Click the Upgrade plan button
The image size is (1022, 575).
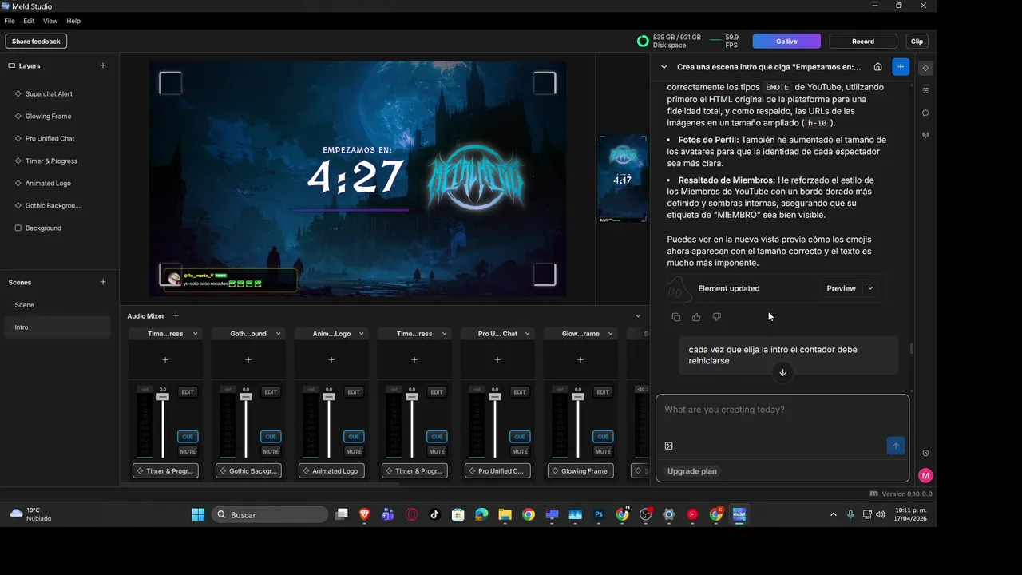(x=692, y=471)
